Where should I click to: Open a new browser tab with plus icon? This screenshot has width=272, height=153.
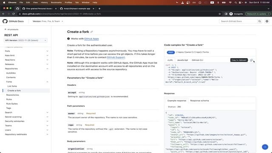pyautogui.click(x=99, y=8)
